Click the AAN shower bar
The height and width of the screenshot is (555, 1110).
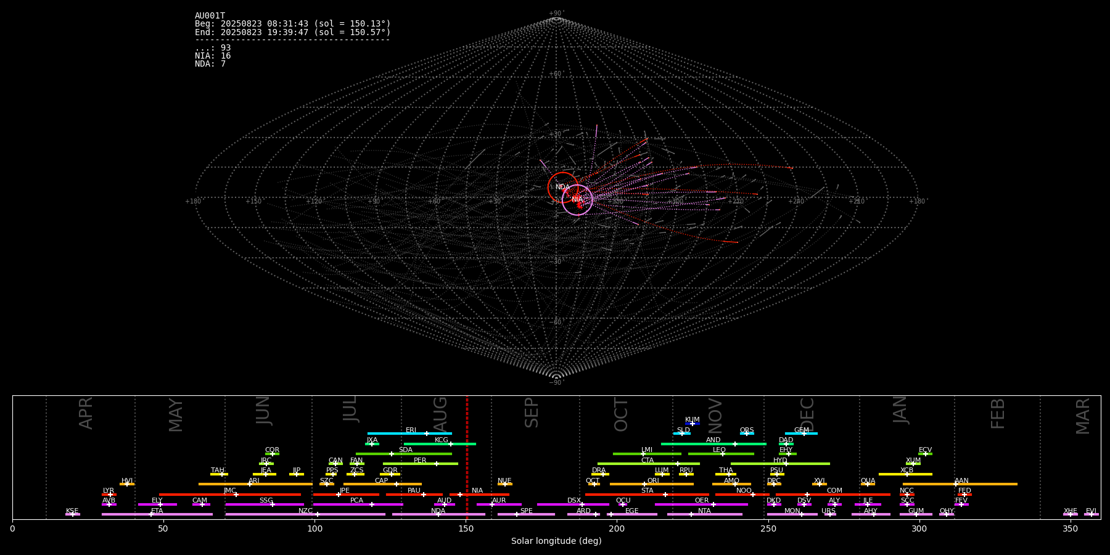click(x=960, y=484)
